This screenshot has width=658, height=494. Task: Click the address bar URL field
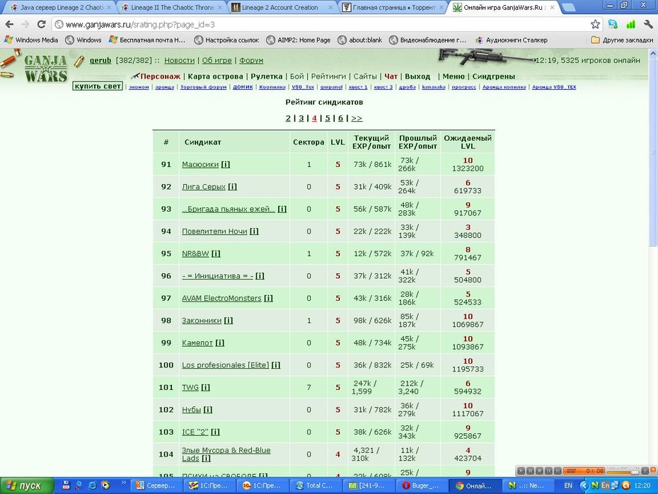pyautogui.click(x=321, y=24)
